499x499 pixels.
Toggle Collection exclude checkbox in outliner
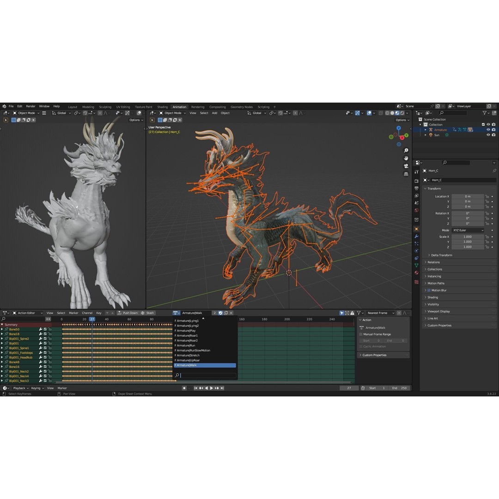pyautogui.click(x=483, y=124)
